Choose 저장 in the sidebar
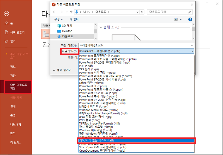The width and height of the screenshot is (223, 155). click(13, 76)
